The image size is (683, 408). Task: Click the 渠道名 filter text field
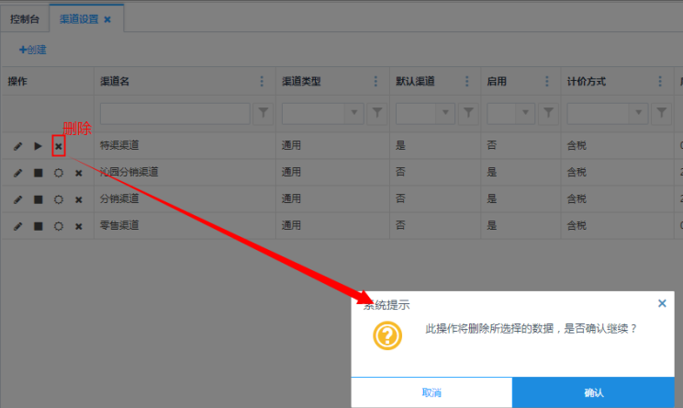coord(174,113)
